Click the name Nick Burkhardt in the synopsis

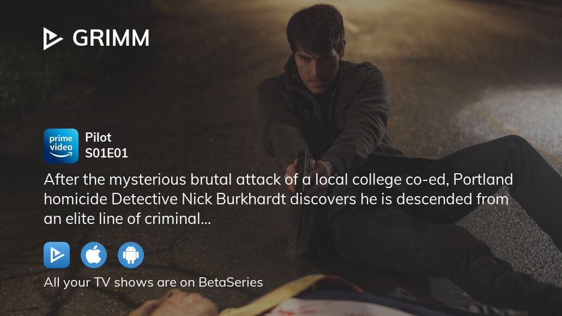(234, 199)
